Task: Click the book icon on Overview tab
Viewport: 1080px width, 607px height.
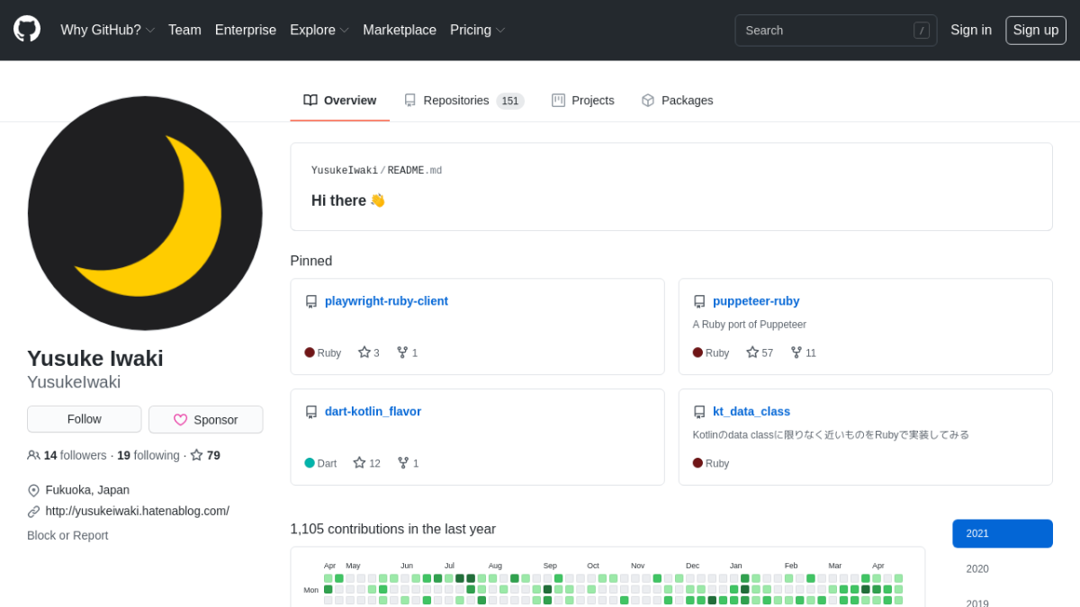Action: tap(310, 100)
